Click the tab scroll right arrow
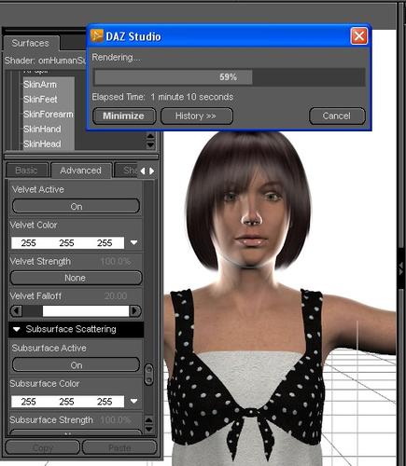The width and height of the screenshot is (406, 466). tap(151, 171)
